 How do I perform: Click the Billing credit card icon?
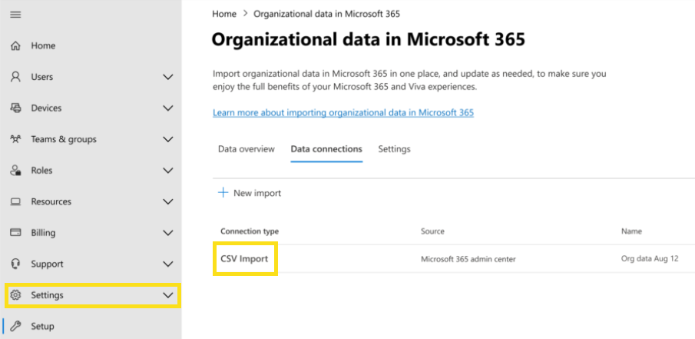15,232
